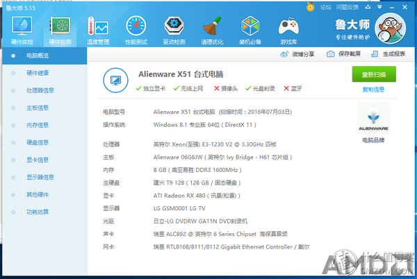Click the Weibo share icon

click(284, 54)
